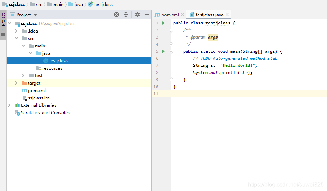327x191 pixels.
Task: Click the locate/scroll-from-source target icon
Action: coord(117,15)
